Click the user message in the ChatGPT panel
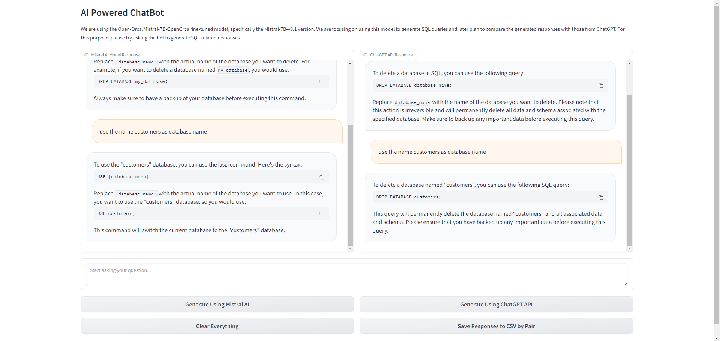720x341 pixels. 496,152
